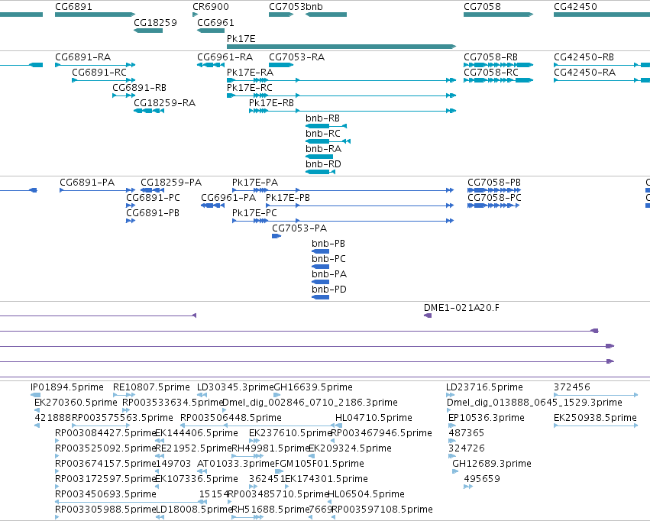Select the HL06504.5prime EST
The width and height of the screenshot is (650, 521).
(329, 502)
